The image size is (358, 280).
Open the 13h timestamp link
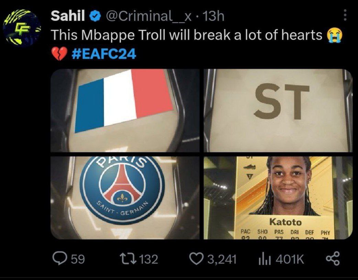pos(213,16)
